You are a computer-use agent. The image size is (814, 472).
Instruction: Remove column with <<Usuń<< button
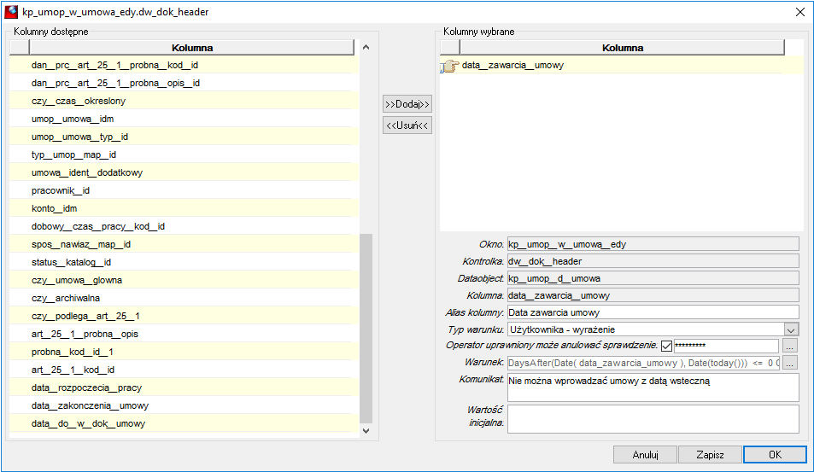coord(407,125)
